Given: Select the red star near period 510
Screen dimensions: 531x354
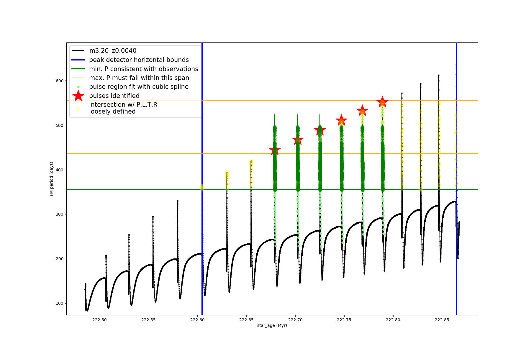Looking at the screenshot, I should [341, 120].
